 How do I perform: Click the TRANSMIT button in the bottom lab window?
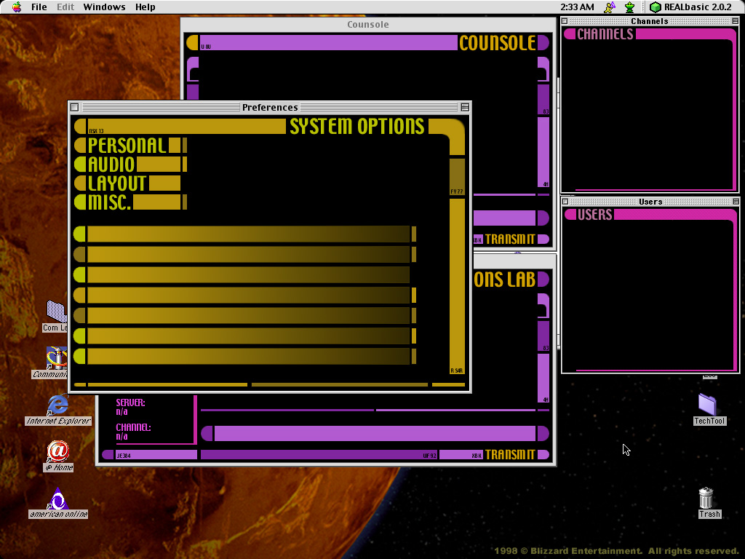pos(510,455)
